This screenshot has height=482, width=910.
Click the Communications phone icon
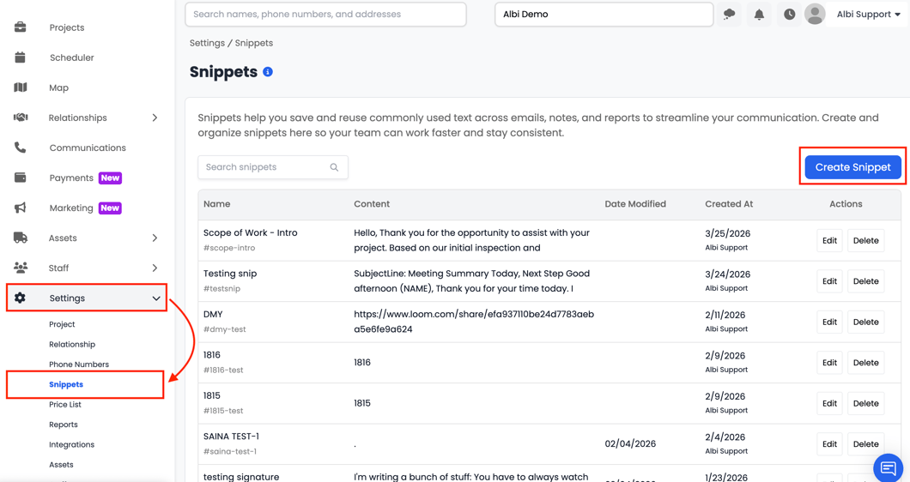[x=21, y=148]
